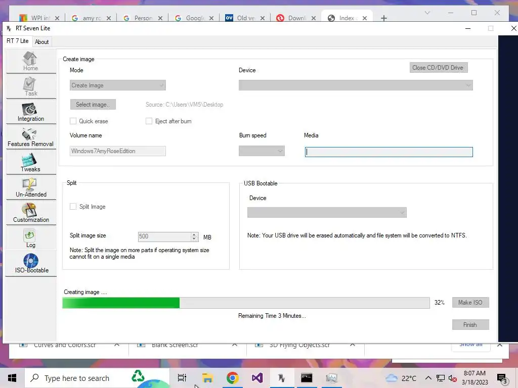518x388 pixels.
Task: Show the Log section
Action: [x=31, y=238]
